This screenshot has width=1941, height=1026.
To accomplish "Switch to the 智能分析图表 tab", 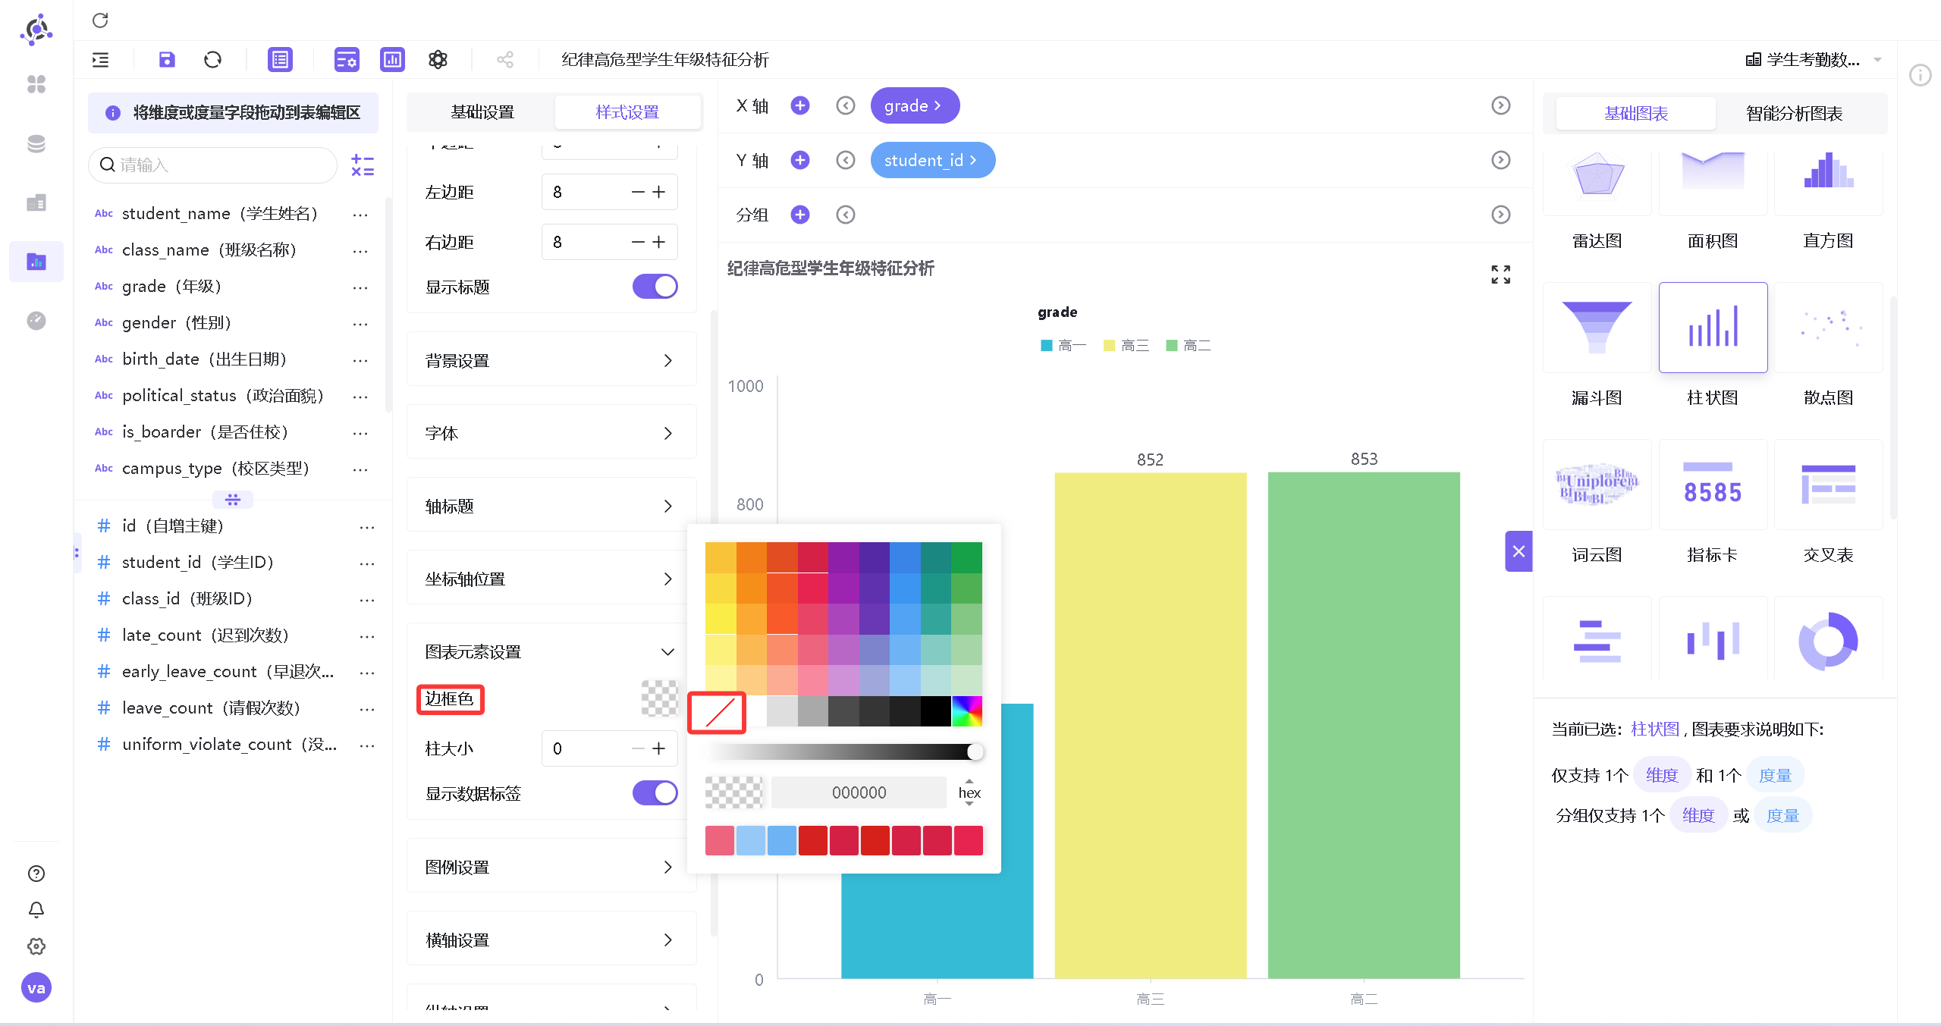I will tap(1794, 114).
